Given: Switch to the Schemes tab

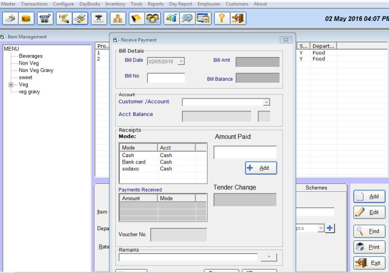Looking at the screenshot, I should [x=316, y=188].
